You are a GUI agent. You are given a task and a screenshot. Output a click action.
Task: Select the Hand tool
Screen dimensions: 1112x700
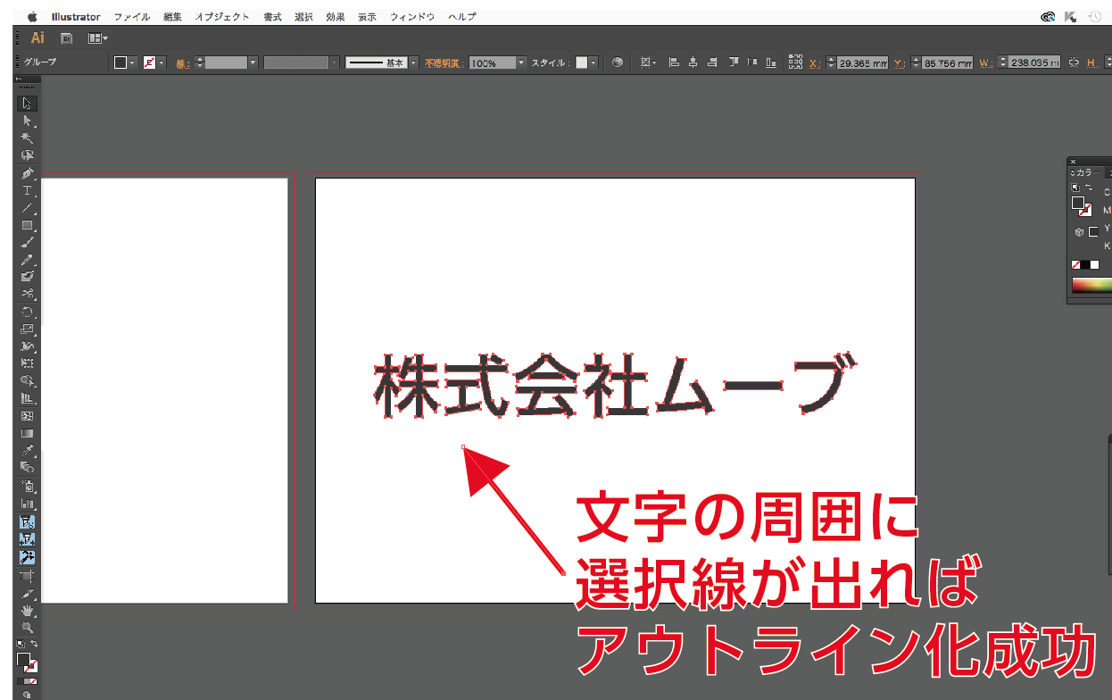tap(27, 611)
